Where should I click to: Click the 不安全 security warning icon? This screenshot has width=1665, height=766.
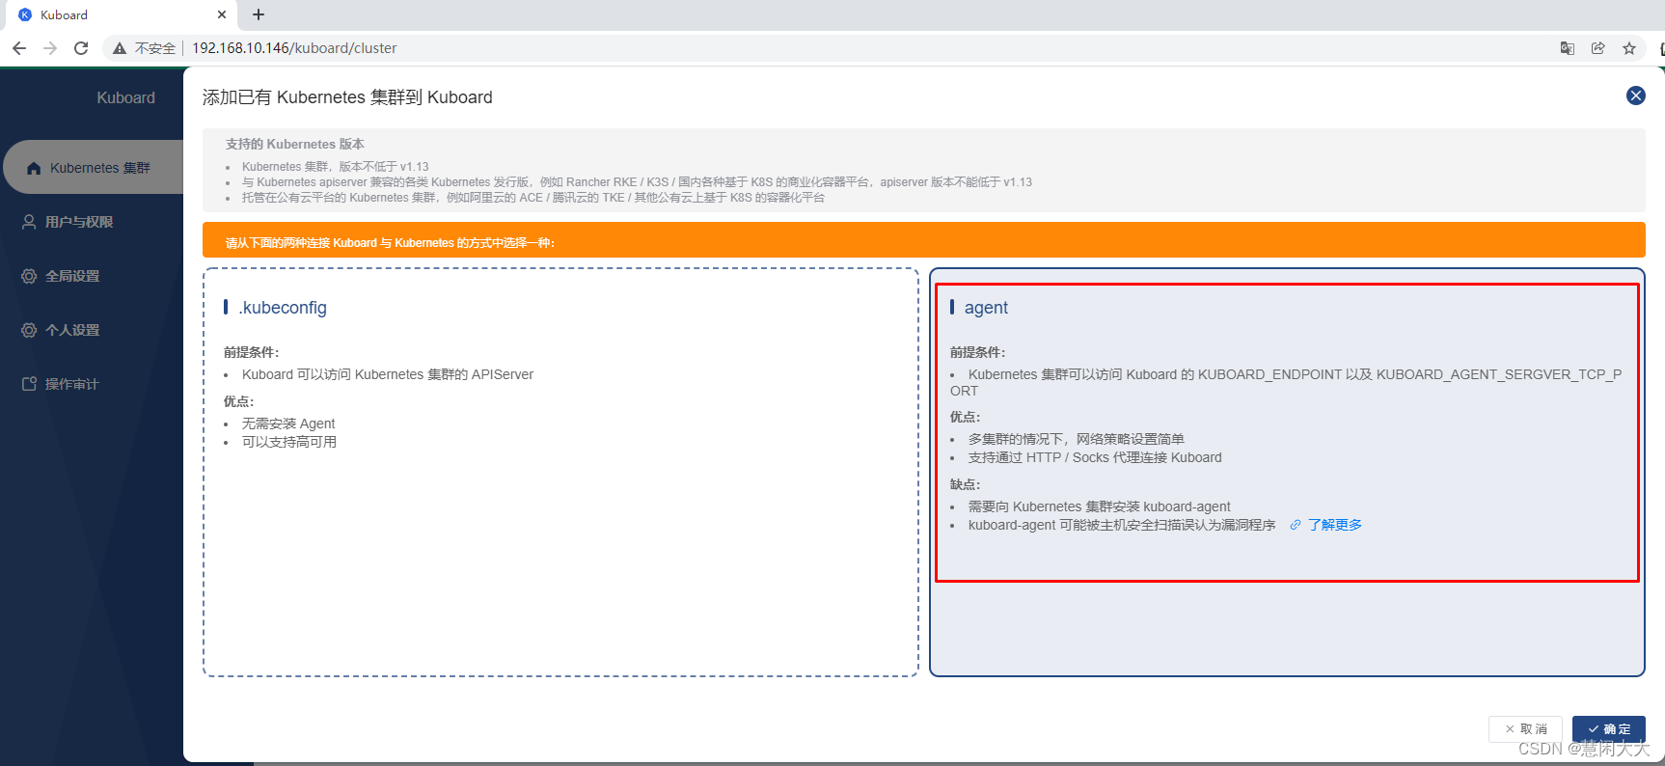120,48
